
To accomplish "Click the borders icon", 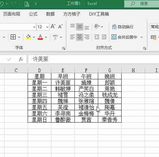I will click(x=13, y=37).
